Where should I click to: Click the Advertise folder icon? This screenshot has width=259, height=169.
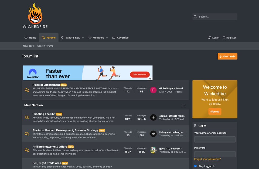114,38
